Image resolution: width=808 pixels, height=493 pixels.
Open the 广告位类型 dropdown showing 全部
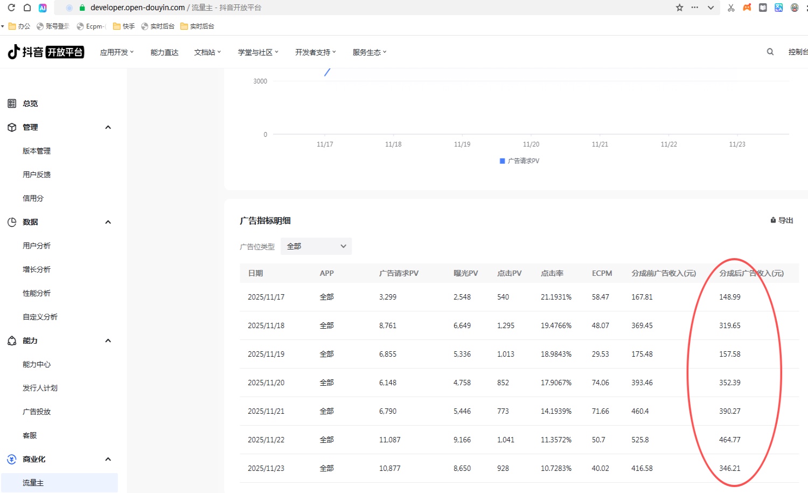pos(316,246)
